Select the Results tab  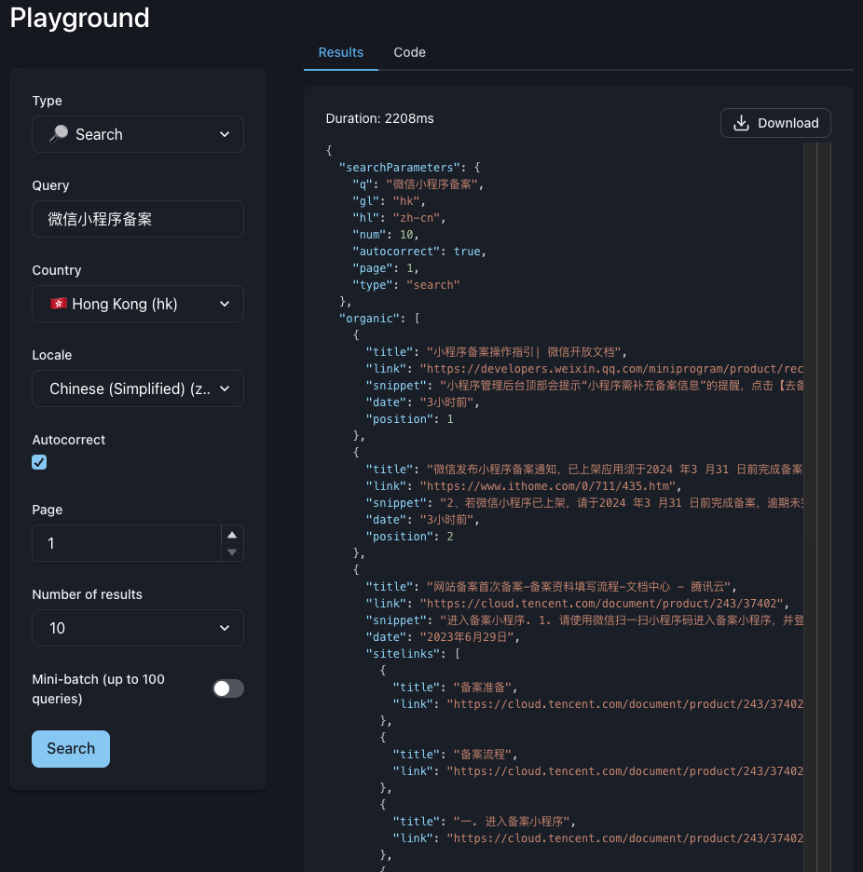(x=341, y=52)
